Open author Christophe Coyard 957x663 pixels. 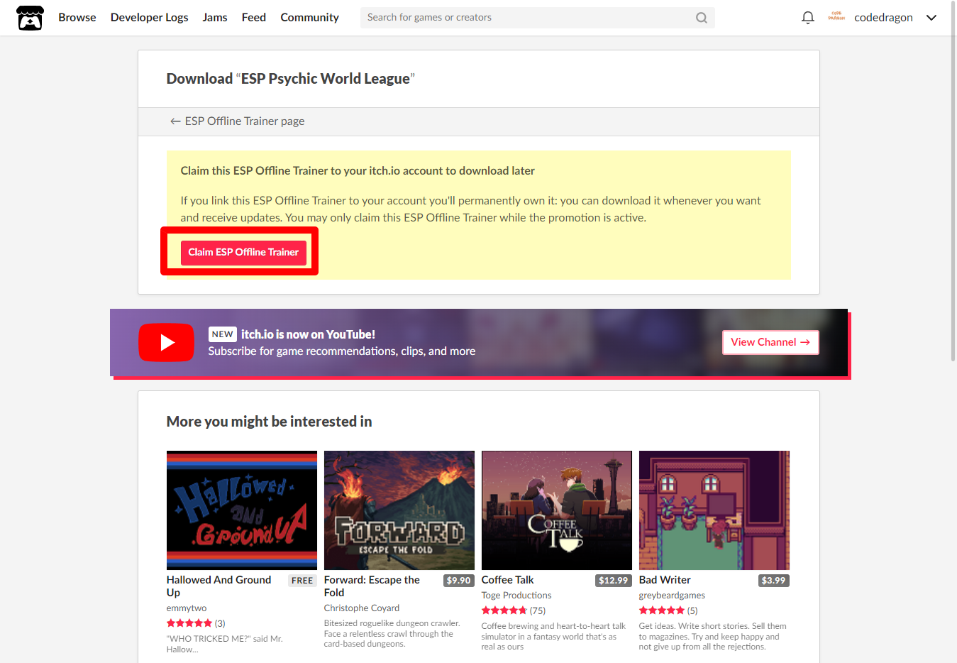[362, 608]
